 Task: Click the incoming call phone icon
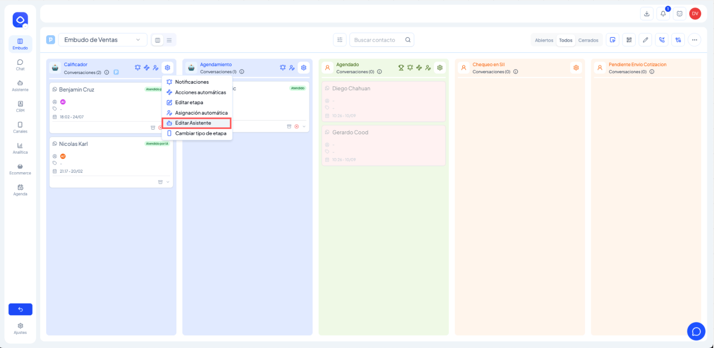(x=662, y=40)
